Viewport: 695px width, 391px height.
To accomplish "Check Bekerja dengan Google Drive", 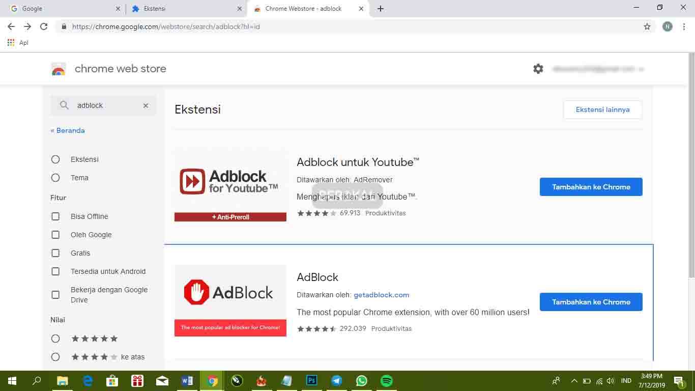I will (55, 295).
